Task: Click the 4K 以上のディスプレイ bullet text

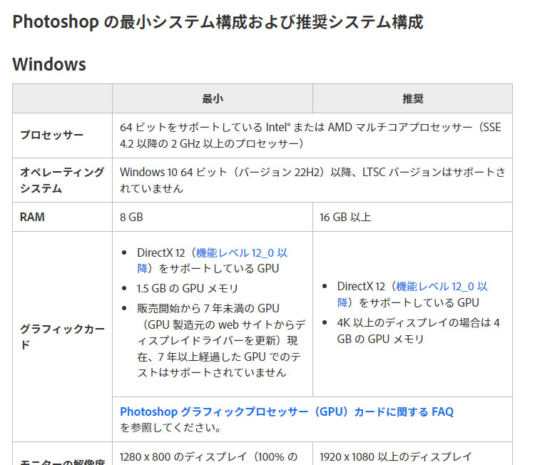Action: click(418, 331)
